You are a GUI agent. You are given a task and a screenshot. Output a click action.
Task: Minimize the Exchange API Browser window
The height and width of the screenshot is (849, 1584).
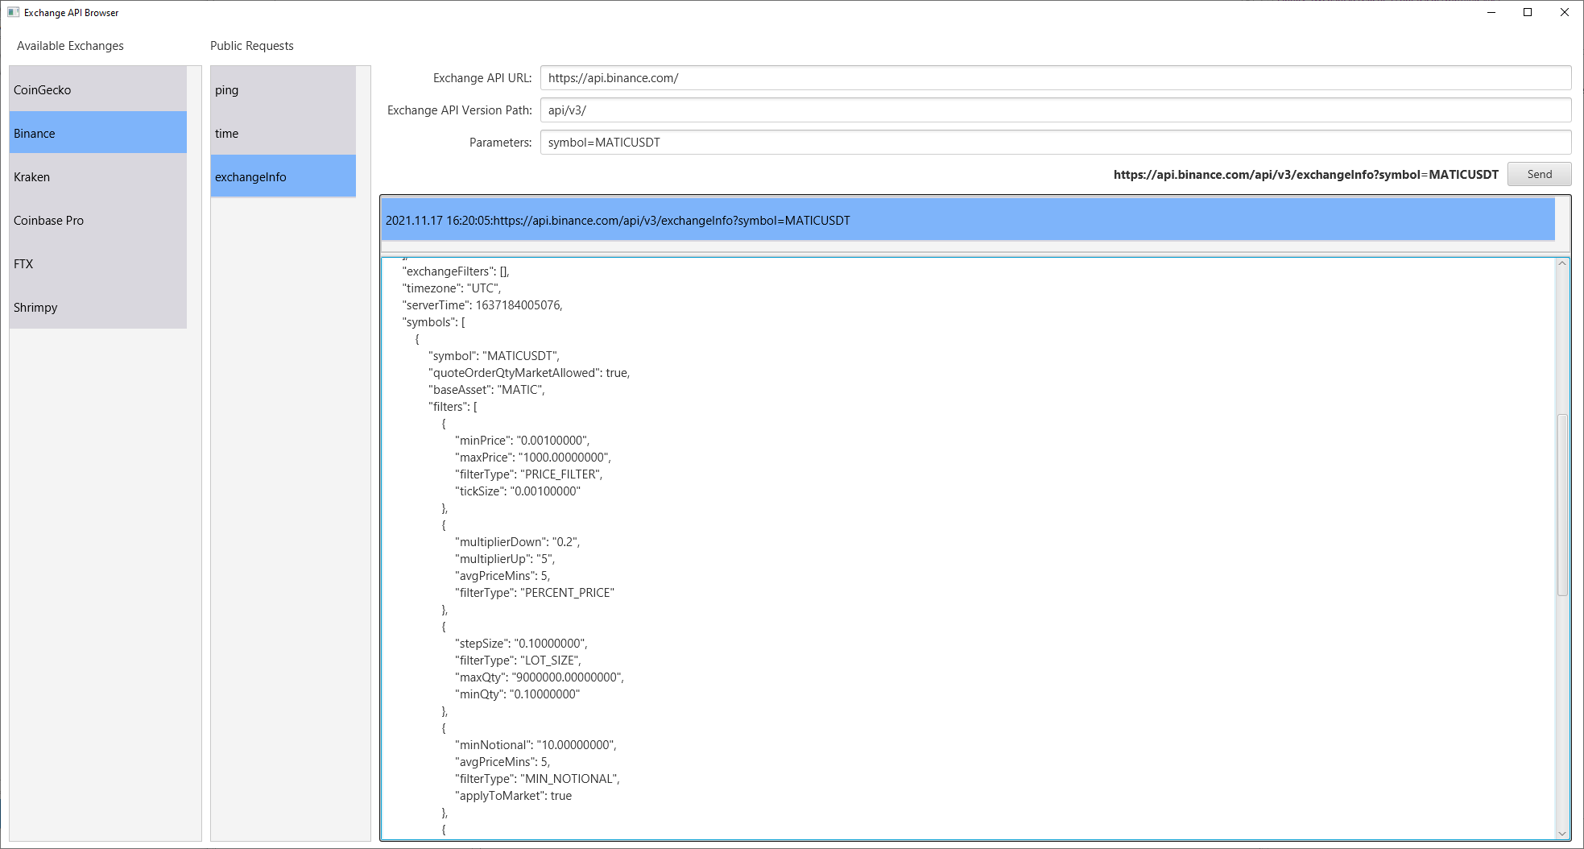[1491, 12]
